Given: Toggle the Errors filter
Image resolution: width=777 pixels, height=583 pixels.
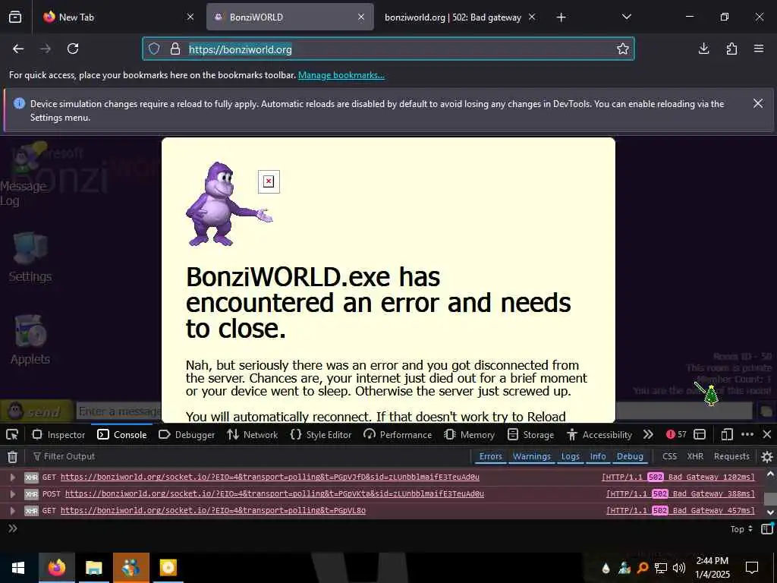Looking at the screenshot, I should point(491,456).
